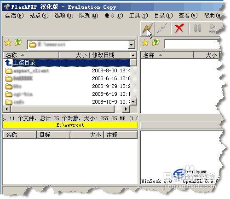Select folder dated 2006-6-16
Screen dimensions: 230x199
click(67, 78)
